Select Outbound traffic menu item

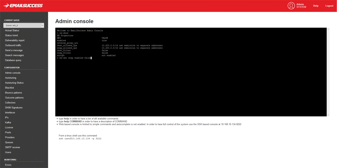coord(13,45)
